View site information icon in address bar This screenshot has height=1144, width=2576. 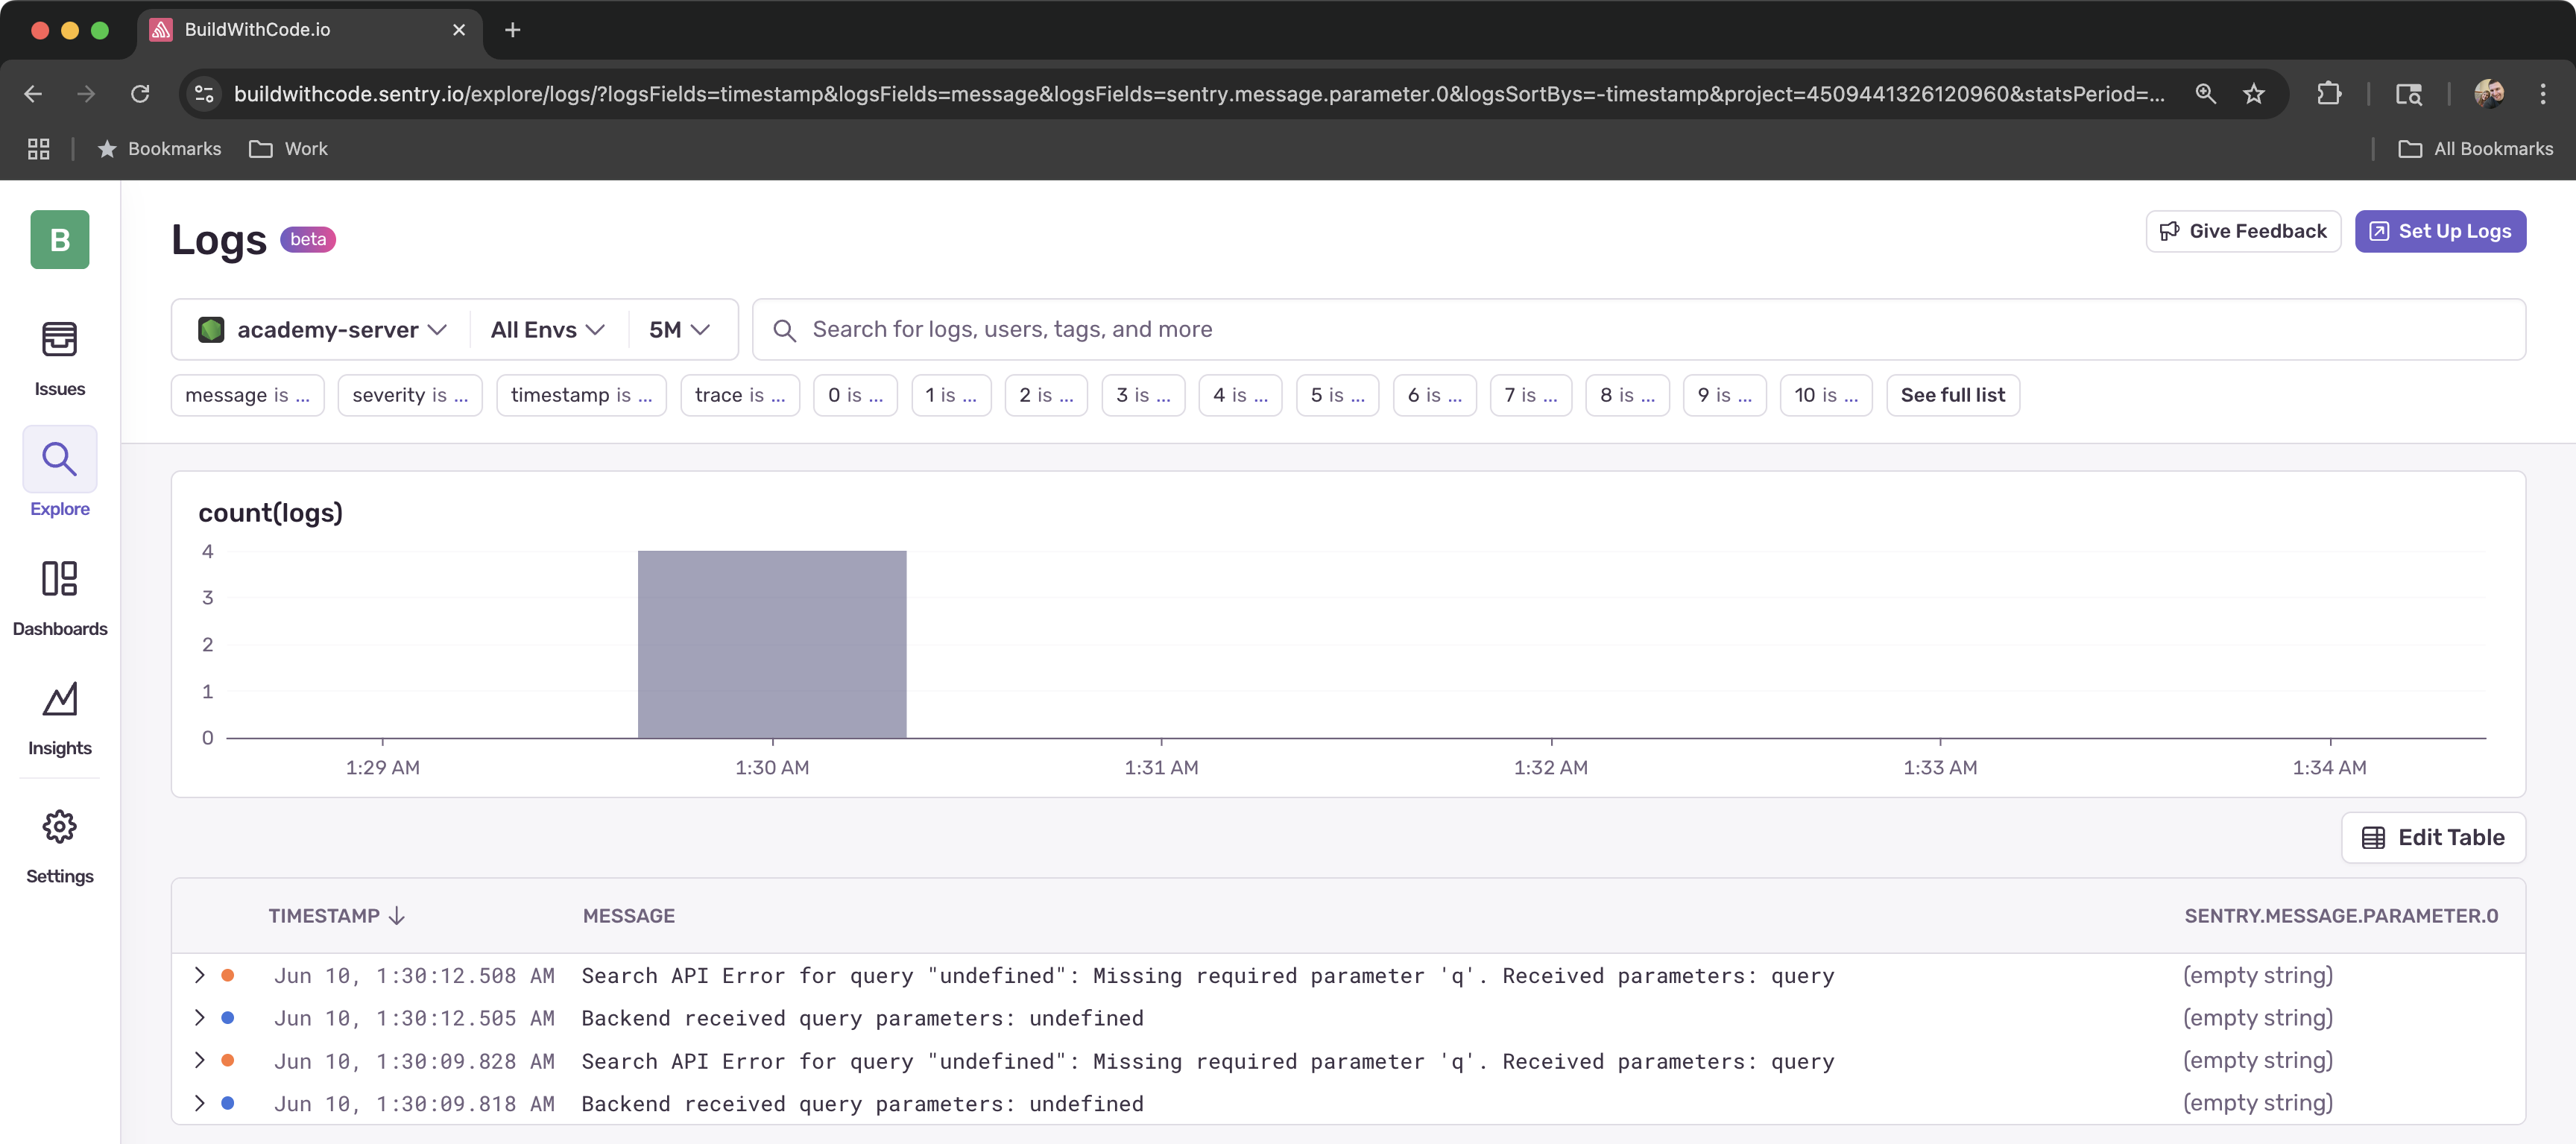204,94
